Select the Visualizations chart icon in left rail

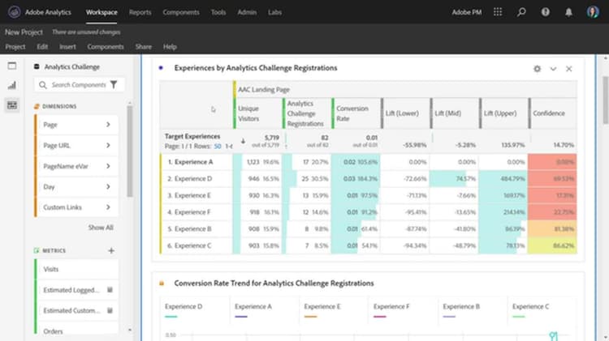12,85
